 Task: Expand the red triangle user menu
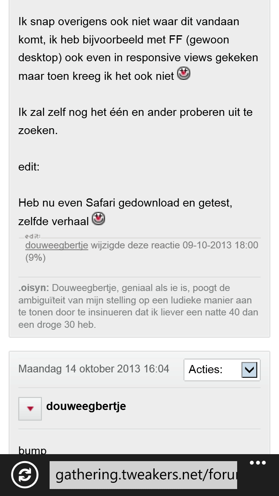click(30, 408)
